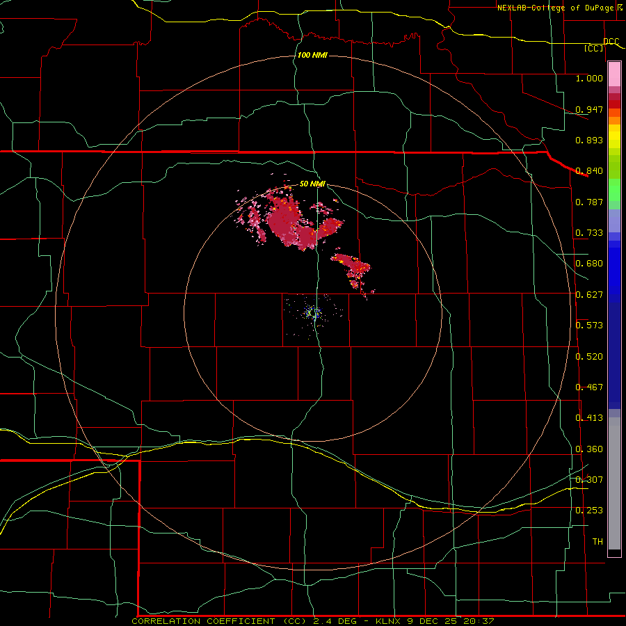Click the speckled clutter at the radar site center

[312, 312]
